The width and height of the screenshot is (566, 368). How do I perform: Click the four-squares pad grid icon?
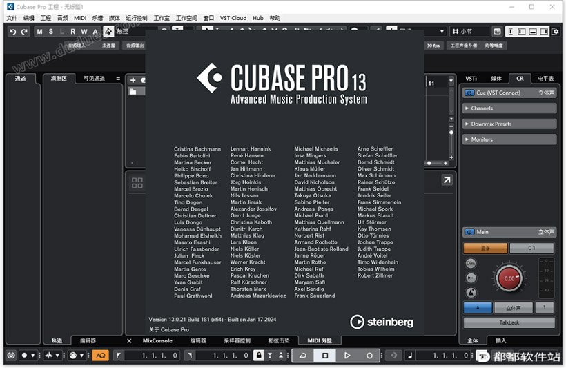pos(137,183)
